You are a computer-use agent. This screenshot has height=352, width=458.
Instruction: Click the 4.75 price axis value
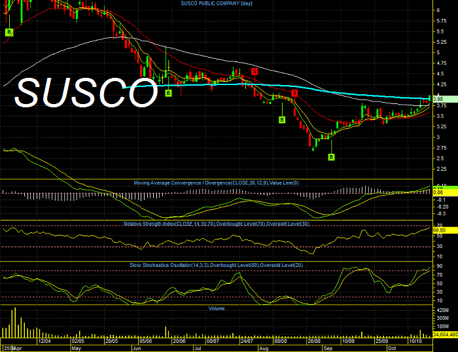[442, 63]
